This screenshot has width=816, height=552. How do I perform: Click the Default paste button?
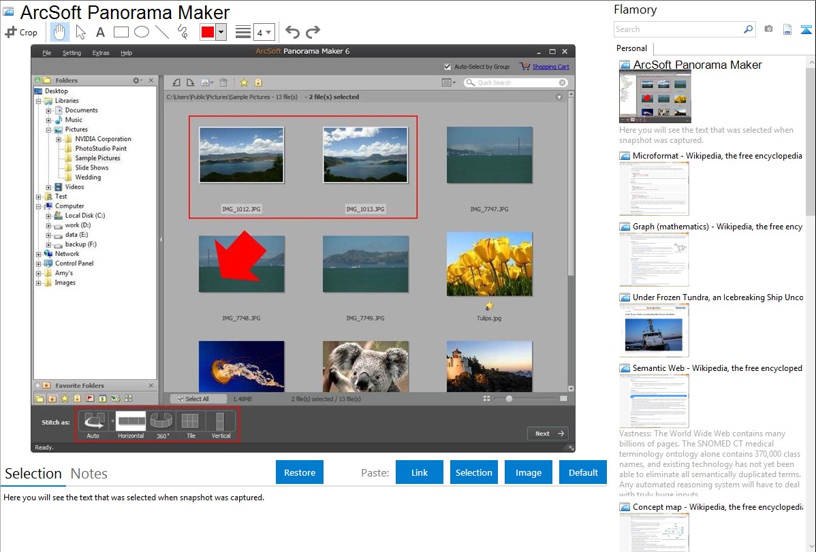pyautogui.click(x=583, y=472)
